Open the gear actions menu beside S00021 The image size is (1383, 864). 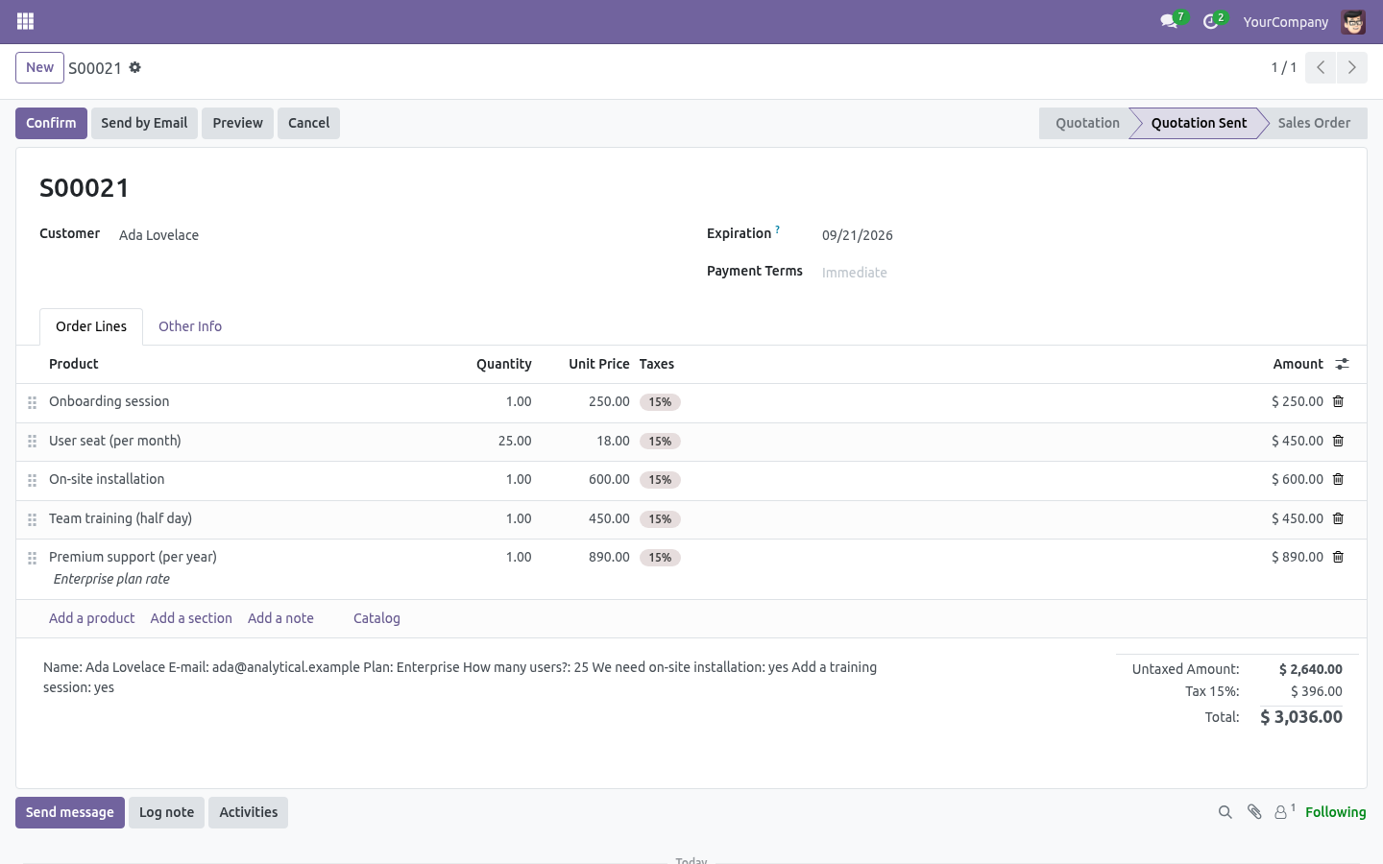[135, 67]
